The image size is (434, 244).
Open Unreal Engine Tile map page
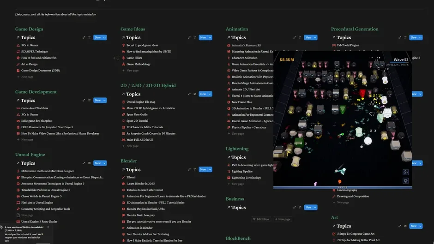click(x=141, y=102)
